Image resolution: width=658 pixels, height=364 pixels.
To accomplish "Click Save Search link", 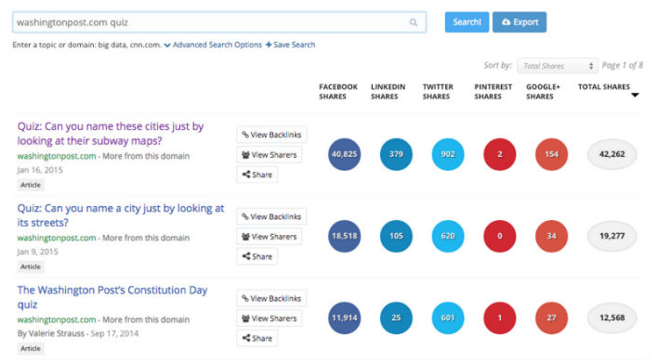I will (290, 45).
